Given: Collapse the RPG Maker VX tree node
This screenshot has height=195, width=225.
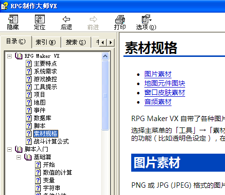Looking at the screenshot, I should (10, 56).
